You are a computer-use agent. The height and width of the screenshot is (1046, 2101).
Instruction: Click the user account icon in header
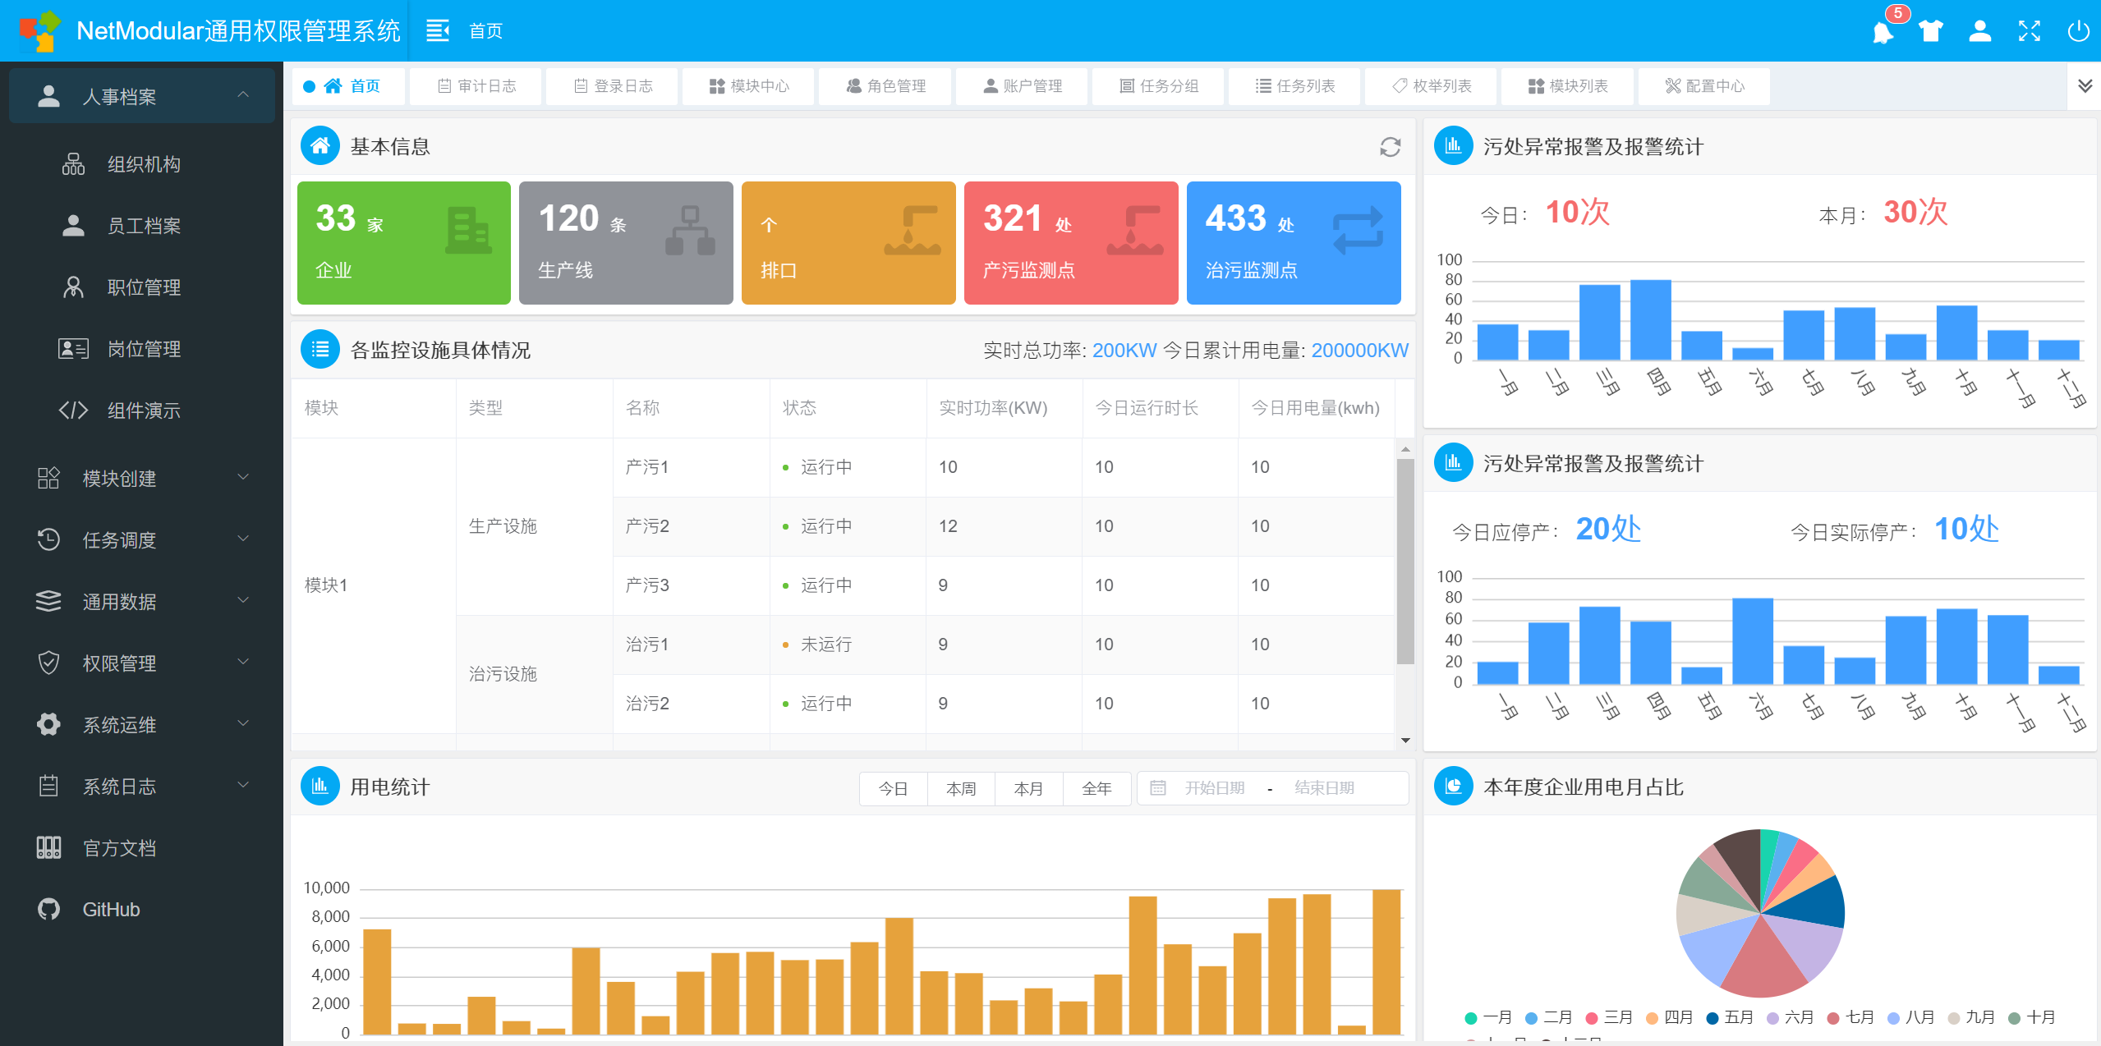[1980, 31]
